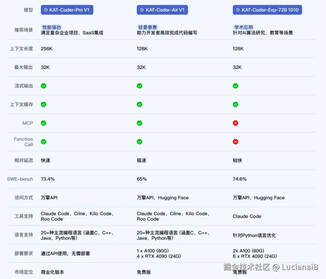This screenshot has width=326, height=279.
Task: Click the 256K context length value
Action: 47,49
